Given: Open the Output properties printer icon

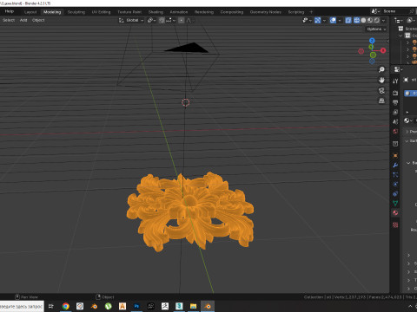Looking at the screenshot, I should pyautogui.click(x=395, y=102).
